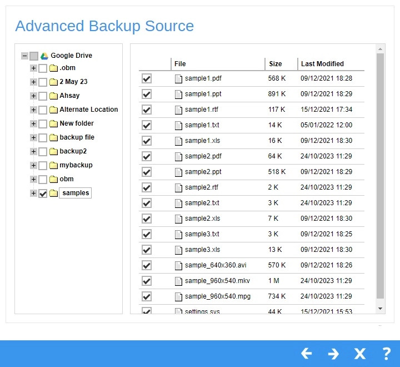Toggle the Google Drive root checkbox
The image size is (400, 367).
coord(34,56)
